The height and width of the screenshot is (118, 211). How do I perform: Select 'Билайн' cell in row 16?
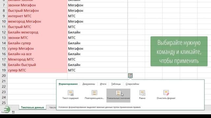98,54
